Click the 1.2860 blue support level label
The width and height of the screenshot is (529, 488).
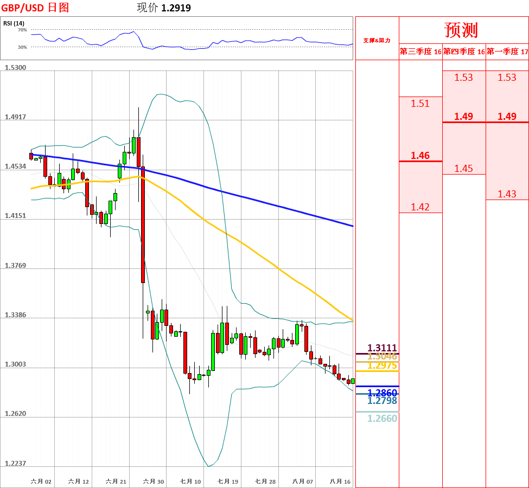pos(383,393)
